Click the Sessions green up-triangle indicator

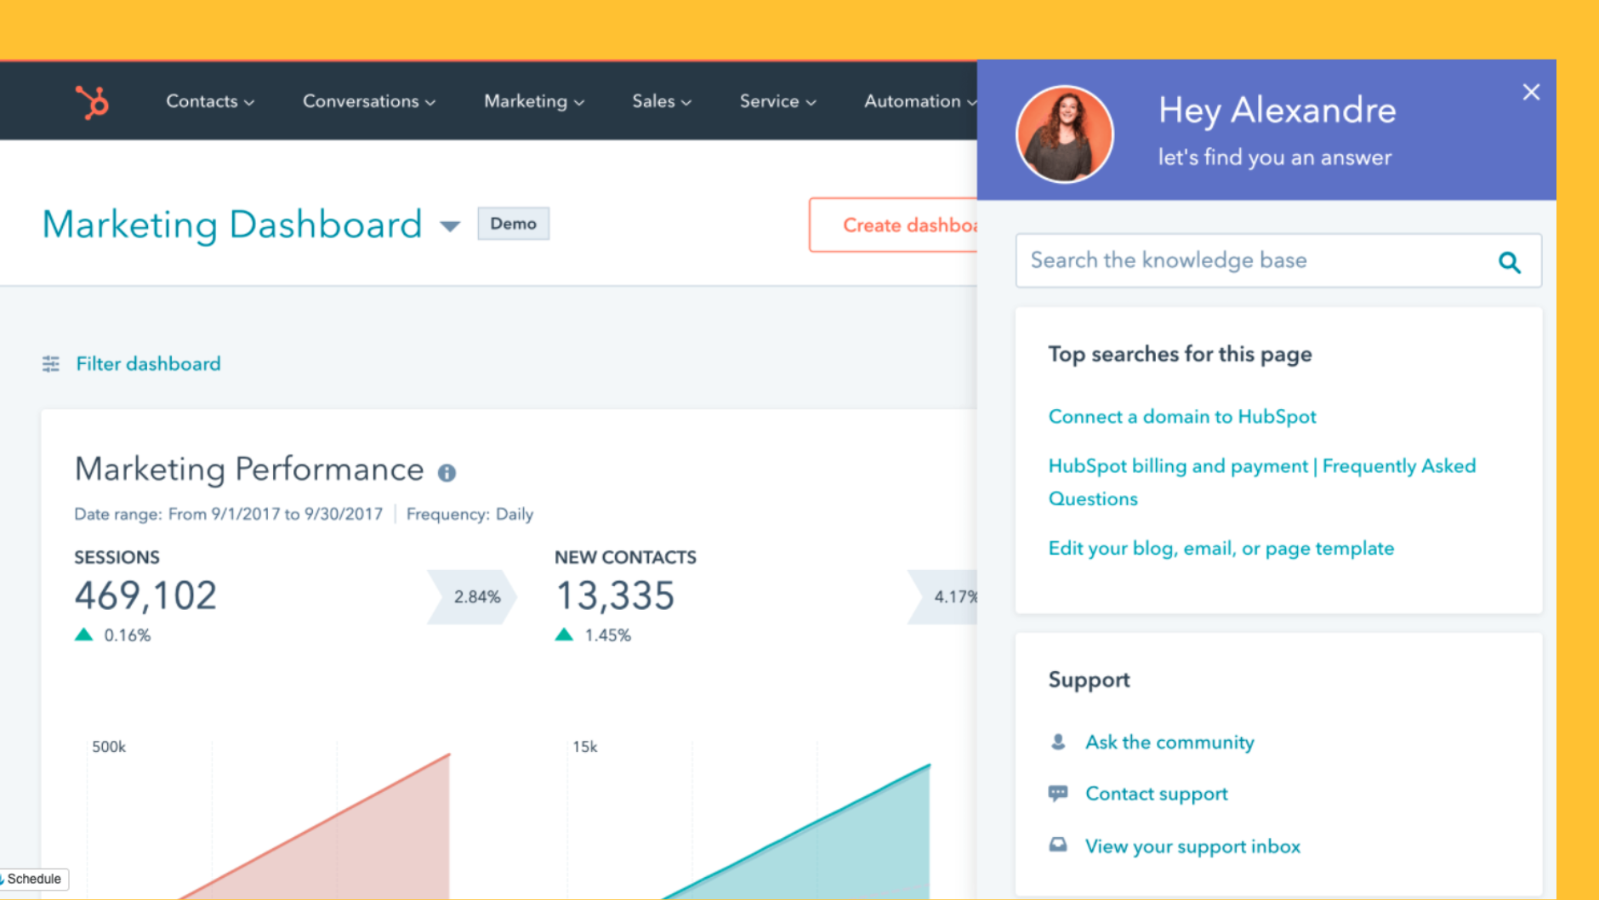pyautogui.click(x=83, y=635)
